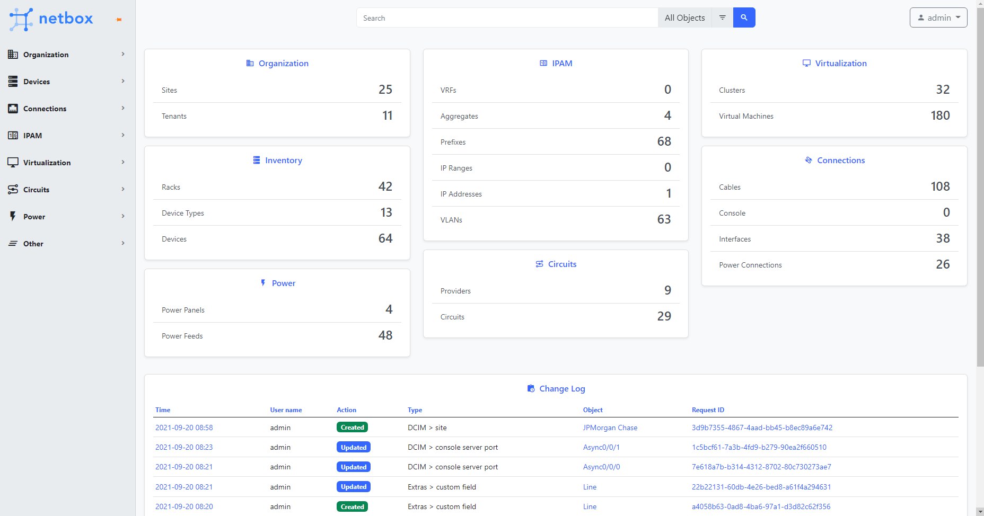Screen dimensions: 984x516
Task: Click the All Objects search scope selector
Action: tap(685, 17)
